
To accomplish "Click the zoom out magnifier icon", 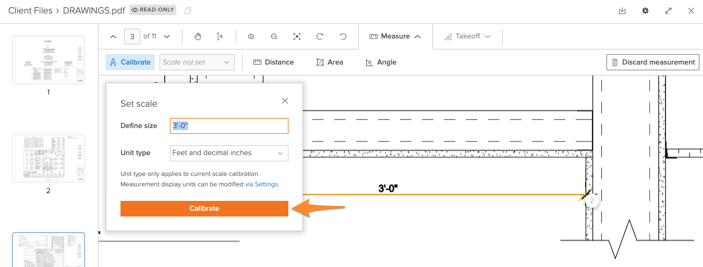I will pyautogui.click(x=274, y=36).
